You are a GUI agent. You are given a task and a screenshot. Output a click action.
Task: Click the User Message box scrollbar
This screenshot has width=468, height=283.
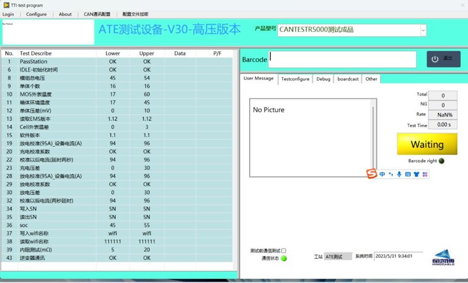(x=373, y=138)
